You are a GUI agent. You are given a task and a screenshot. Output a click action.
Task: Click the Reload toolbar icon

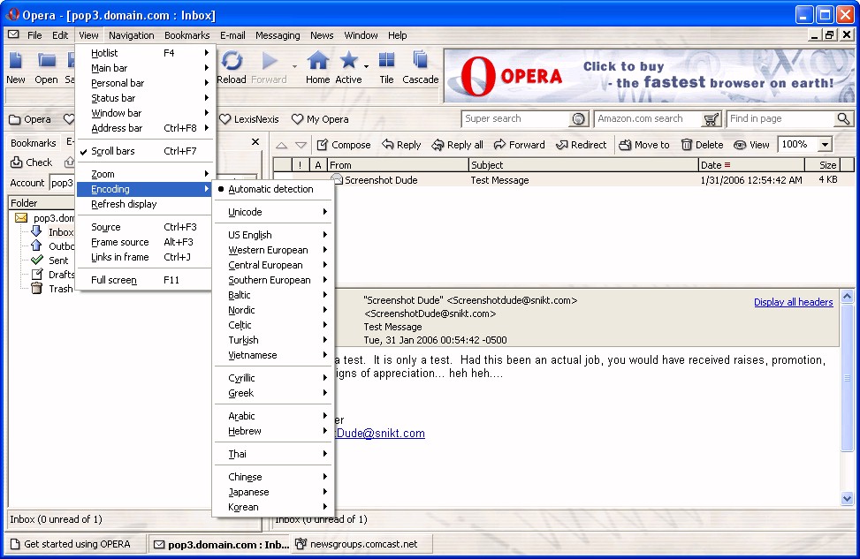pos(232,62)
